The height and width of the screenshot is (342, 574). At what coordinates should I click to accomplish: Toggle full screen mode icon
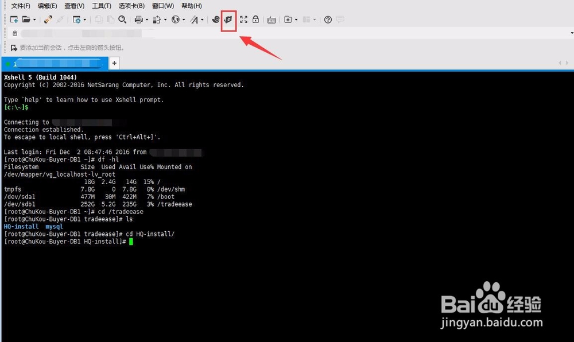[244, 20]
